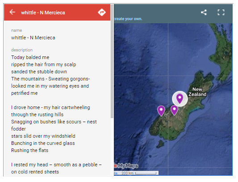Screen dimensions: 238x182
Task: Click the 'New Zealand' map label
Action: [197, 92]
